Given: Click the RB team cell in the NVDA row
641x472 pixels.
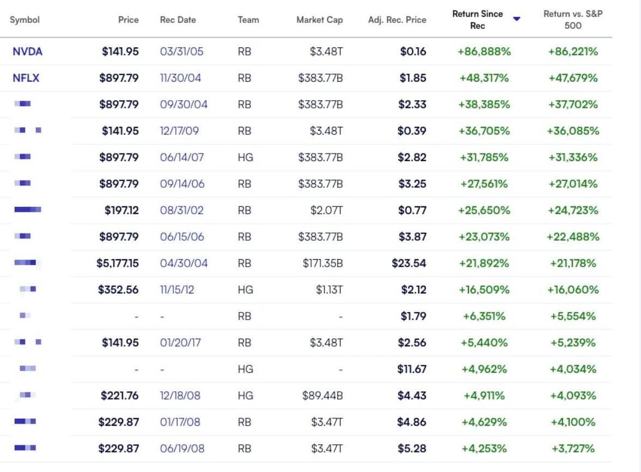Looking at the screenshot, I should click(245, 52).
